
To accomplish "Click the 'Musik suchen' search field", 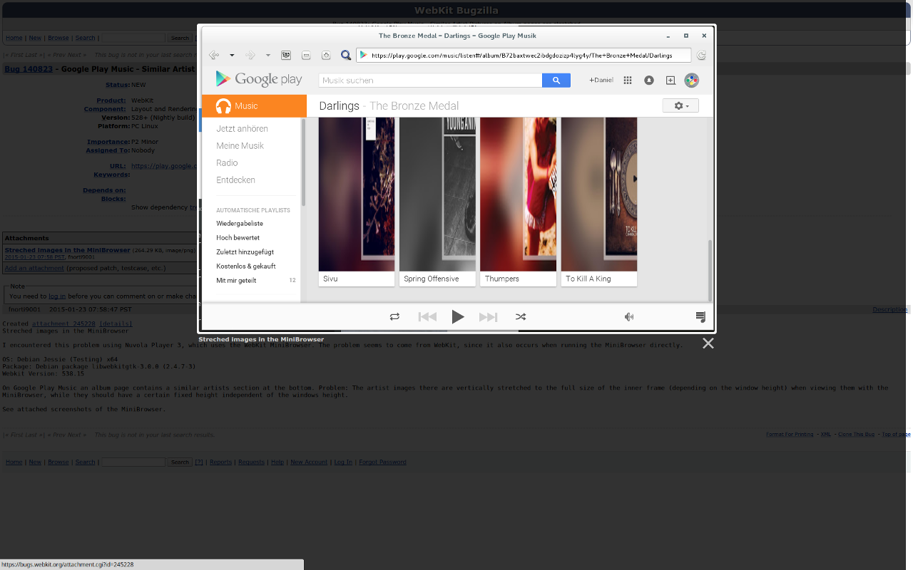I will pyautogui.click(x=430, y=81).
